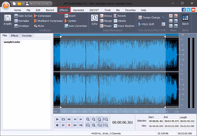Open the Batch processing tool
This screenshot has width=197, height=136.
(x=186, y=20)
